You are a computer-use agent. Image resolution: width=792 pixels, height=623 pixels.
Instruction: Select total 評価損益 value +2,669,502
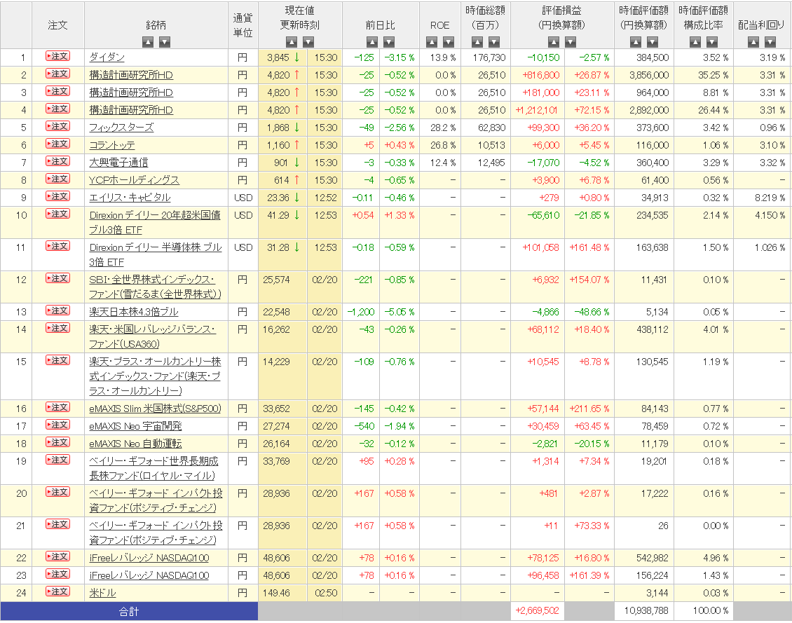tap(537, 611)
